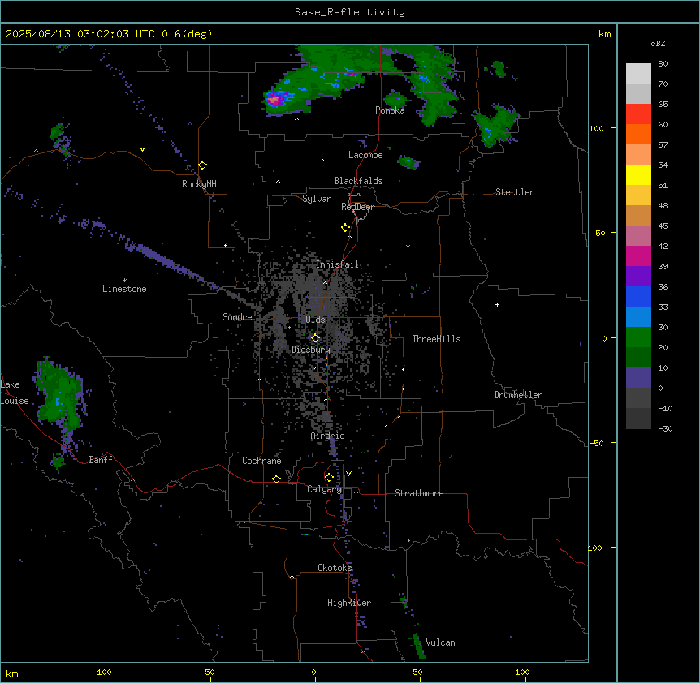Select the Limestone label

click(124, 289)
